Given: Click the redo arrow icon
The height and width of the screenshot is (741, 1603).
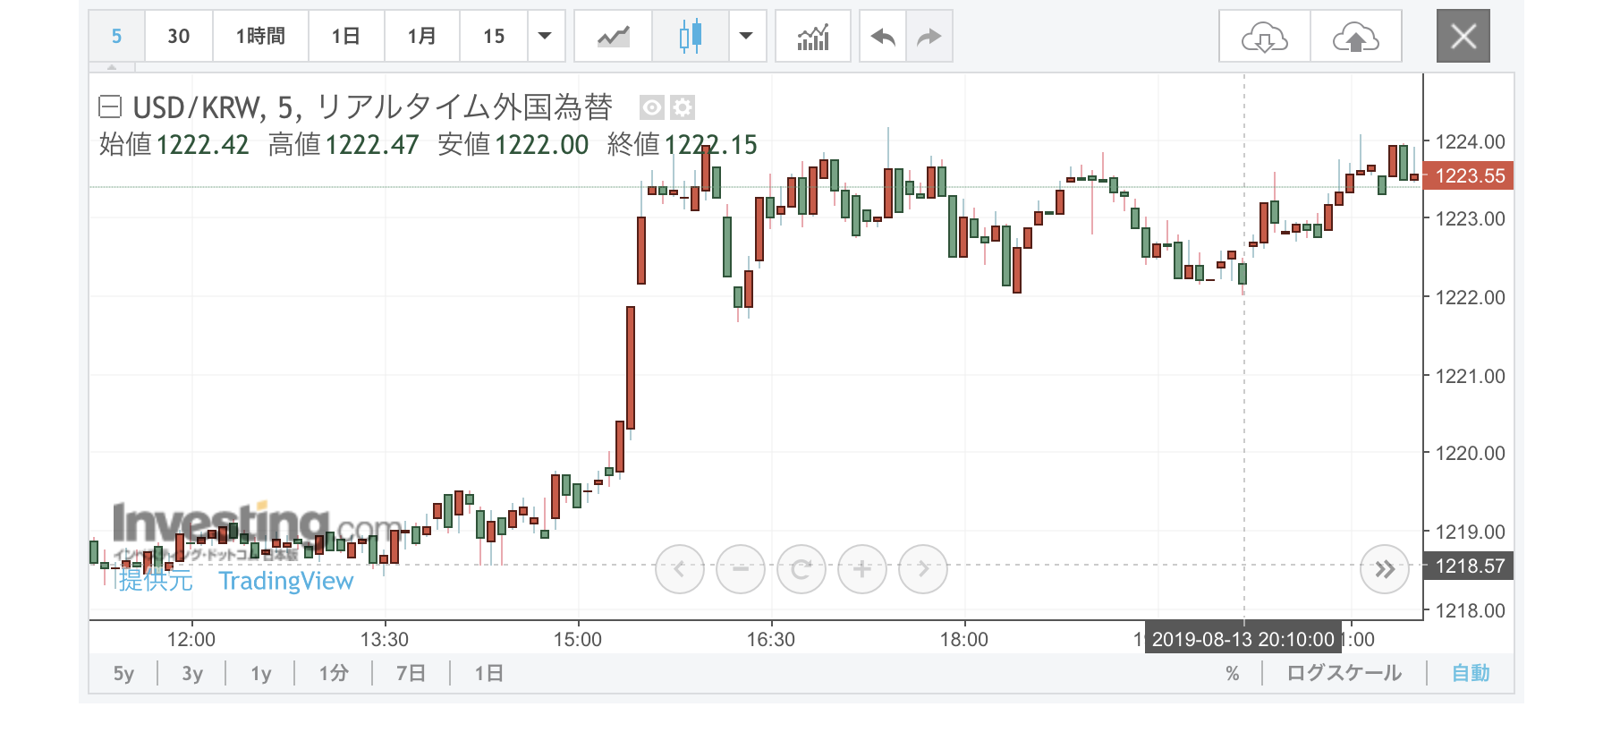Looking at the screenshot, I should [929, 37].
